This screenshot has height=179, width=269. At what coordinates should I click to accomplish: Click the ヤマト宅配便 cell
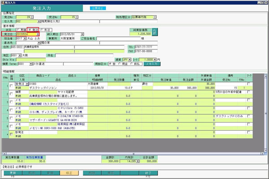72,92
